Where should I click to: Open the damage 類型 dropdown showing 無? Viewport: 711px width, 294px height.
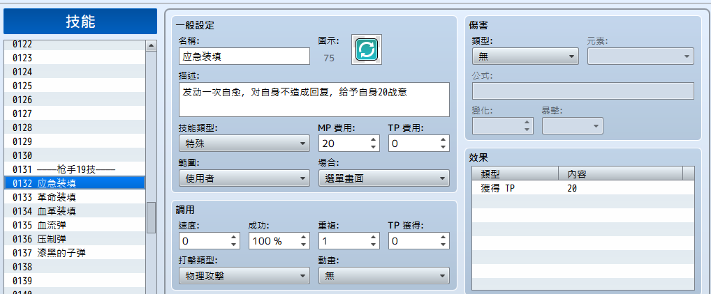point(525,56)
